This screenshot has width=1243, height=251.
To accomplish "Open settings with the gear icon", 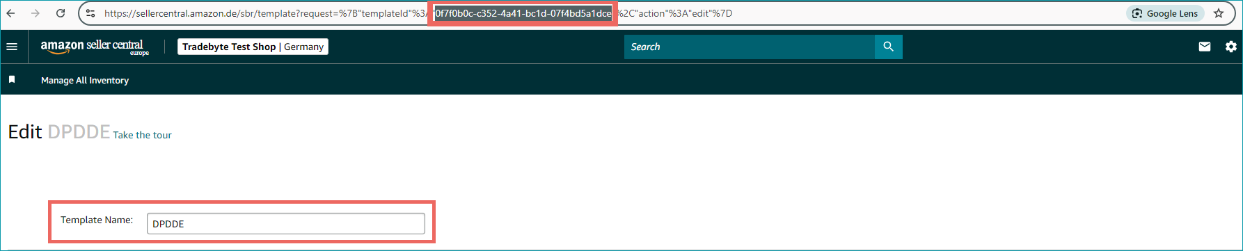I will 1231,47.
